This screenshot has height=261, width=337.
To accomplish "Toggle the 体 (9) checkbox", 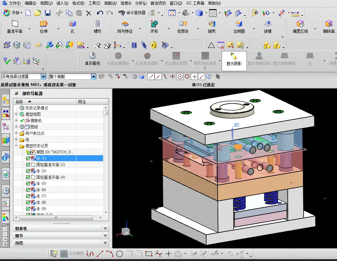I will [x=28, y=209].
